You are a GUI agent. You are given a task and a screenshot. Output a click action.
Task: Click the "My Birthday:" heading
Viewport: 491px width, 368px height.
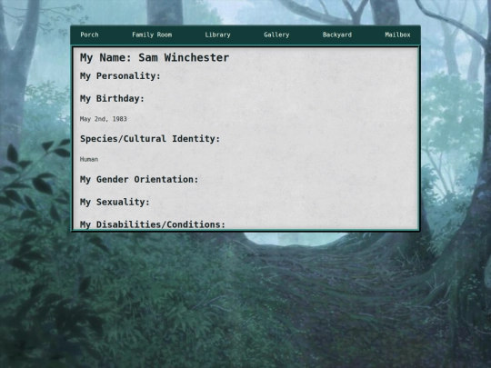[112, 98]
